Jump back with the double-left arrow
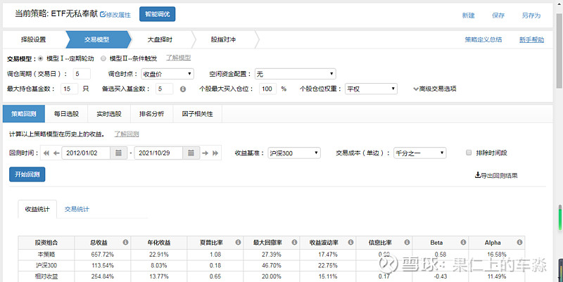Viewport: 563px width, 282px height. 46,153
